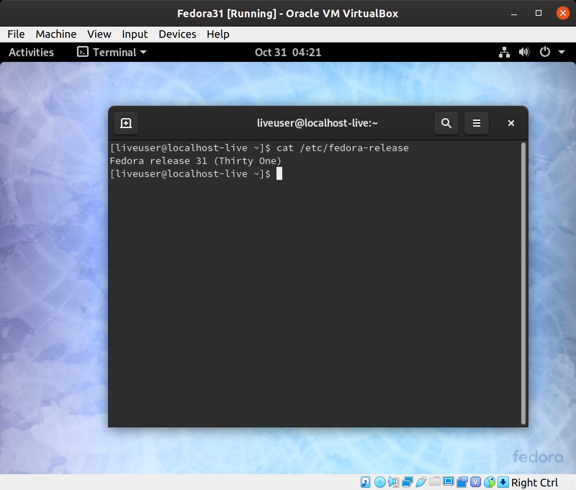Open the terminal hamburger menu
This screenshot has width=576, height=490.
477,123
